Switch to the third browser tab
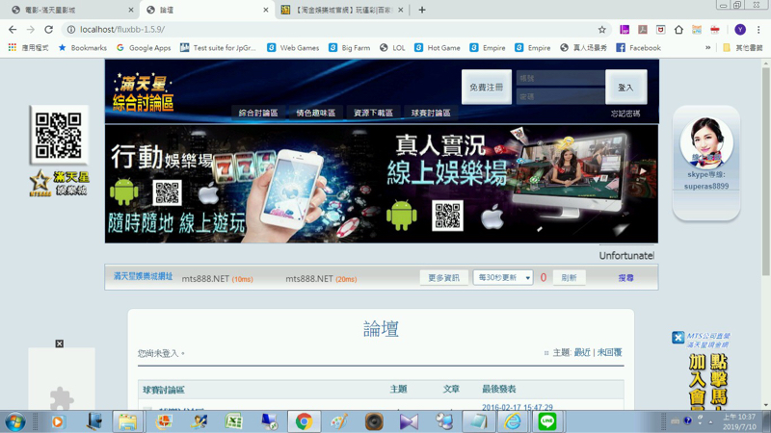The height and width of the screenshot is (433, 771). click(x=342, y=10)
